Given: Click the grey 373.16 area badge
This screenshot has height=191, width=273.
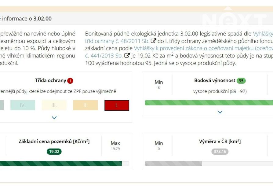Looking at the screenshot, I should pyautogui.click(x=220, y=152).
